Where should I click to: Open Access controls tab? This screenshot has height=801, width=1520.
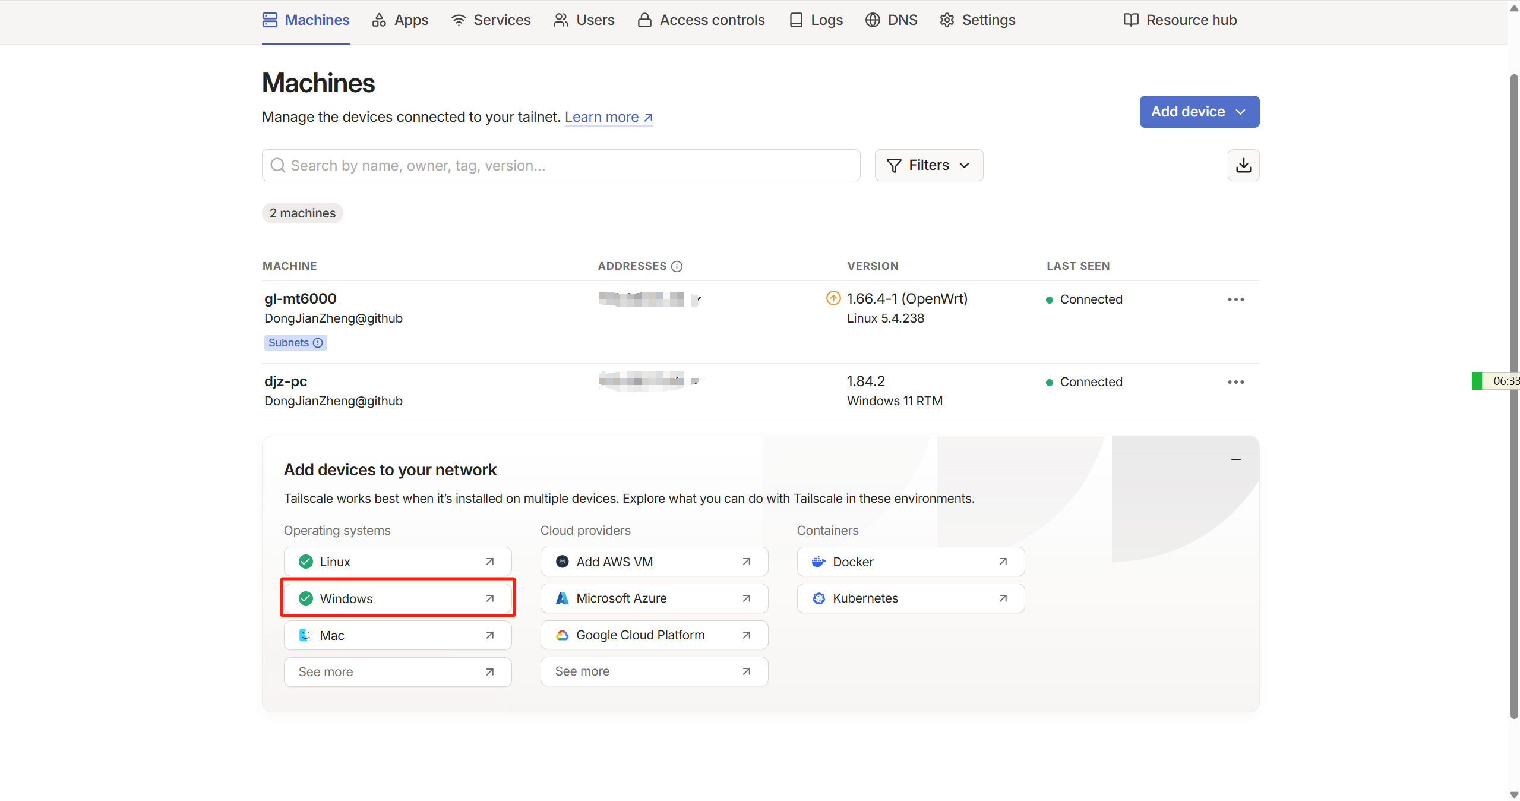click(x=701, y=20)
